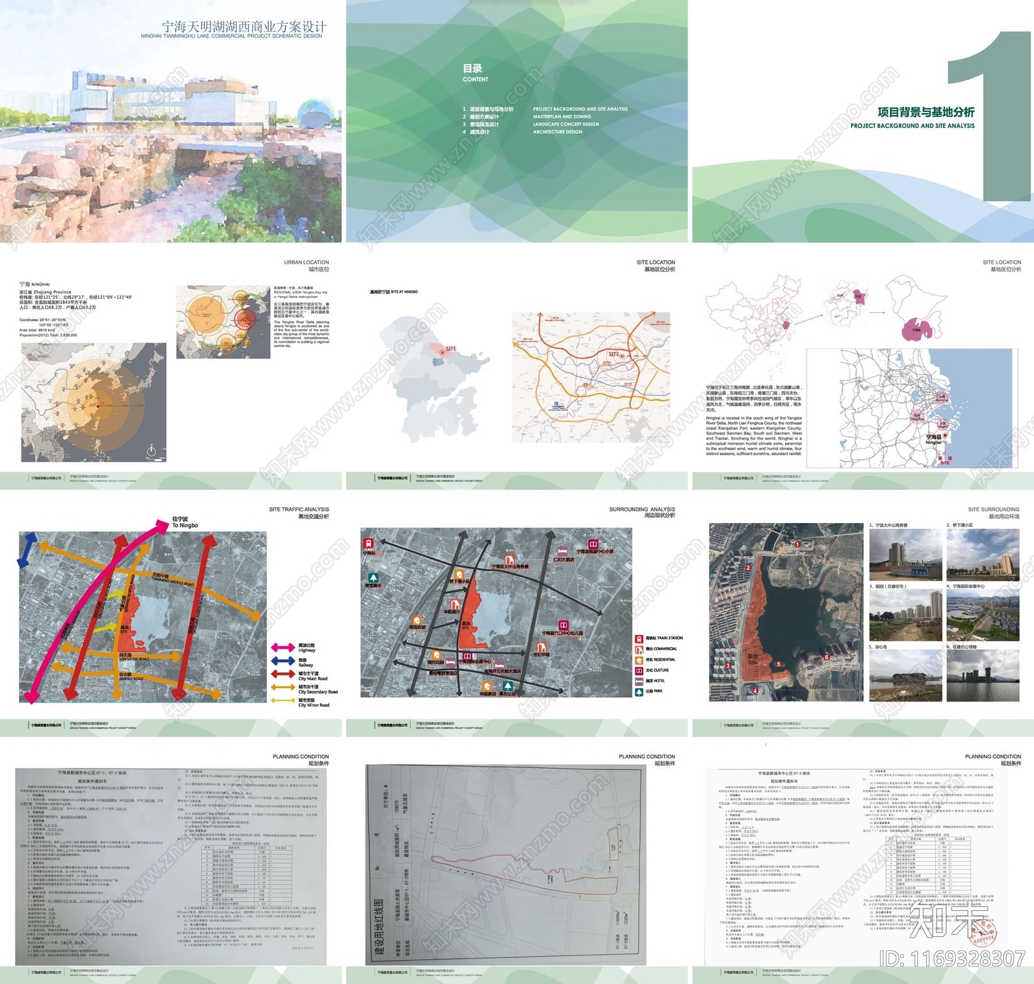Click red marker 3 on the satellite image
The width and height of the screenshot is (1034, 984).
tap(728, 665)
